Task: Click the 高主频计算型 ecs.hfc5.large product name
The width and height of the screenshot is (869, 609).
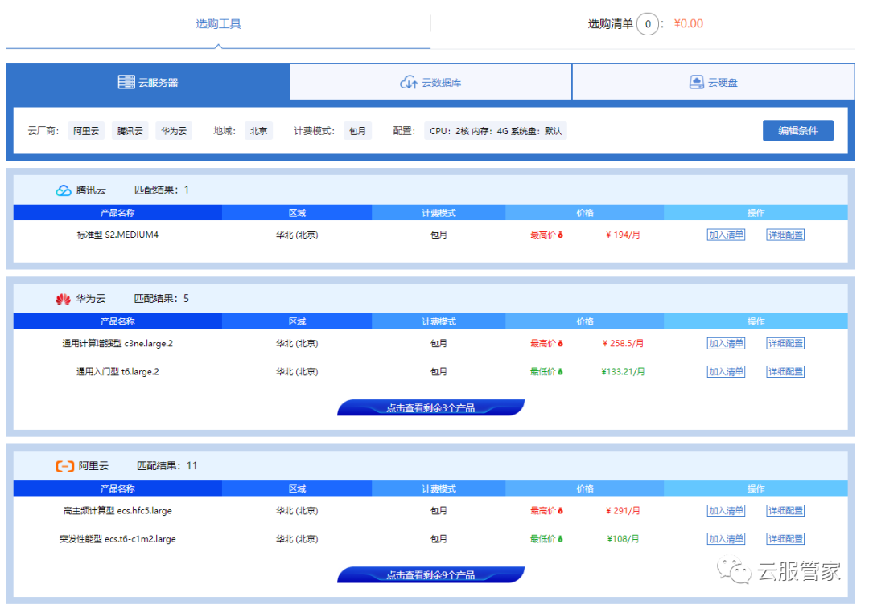Action: (x=117, y=510)
